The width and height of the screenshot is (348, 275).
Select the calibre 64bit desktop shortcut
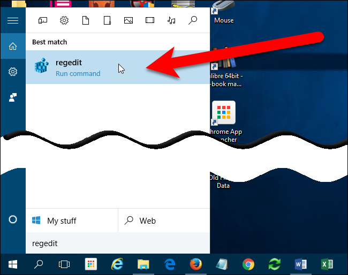tap(225, 67)
